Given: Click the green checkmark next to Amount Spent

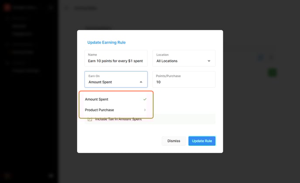Looking at the screenshot, I should [145, 99].
